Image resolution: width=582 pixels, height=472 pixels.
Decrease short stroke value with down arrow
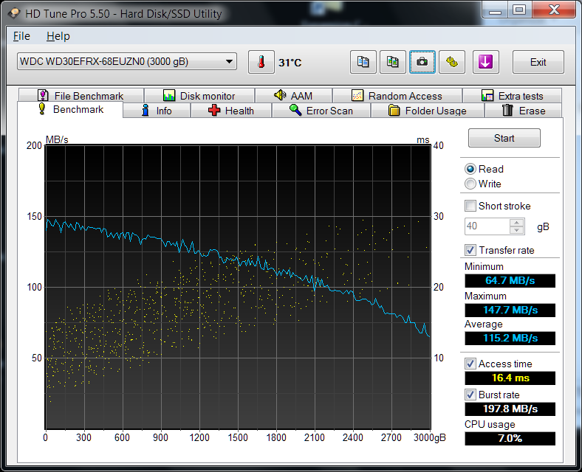pyautogui.click(x=517, y=230)
